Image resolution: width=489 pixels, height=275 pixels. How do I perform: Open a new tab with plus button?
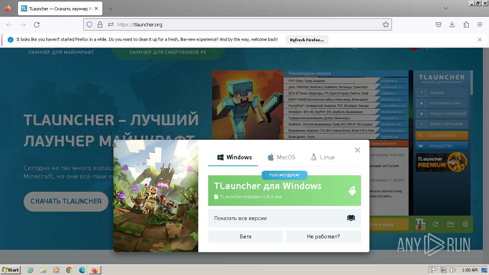pos(111,8)
